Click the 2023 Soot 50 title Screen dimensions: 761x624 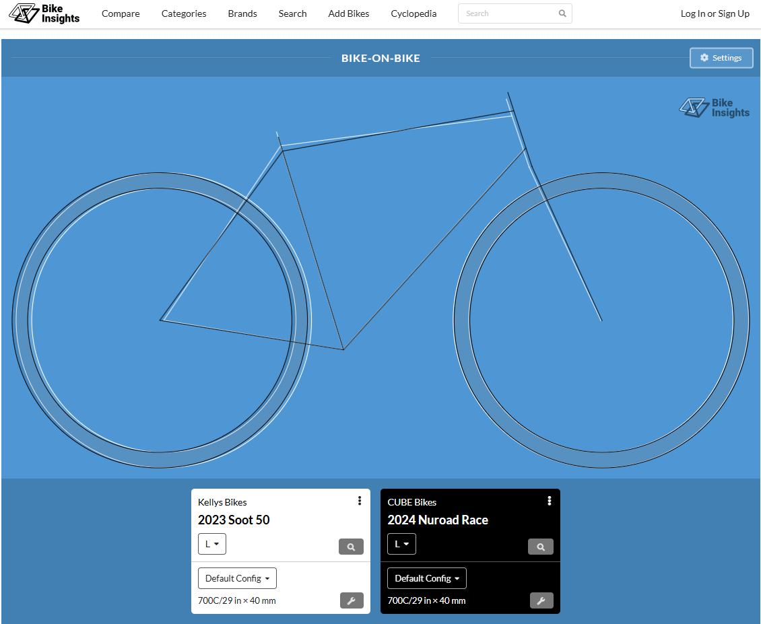(x=234, y=520)
